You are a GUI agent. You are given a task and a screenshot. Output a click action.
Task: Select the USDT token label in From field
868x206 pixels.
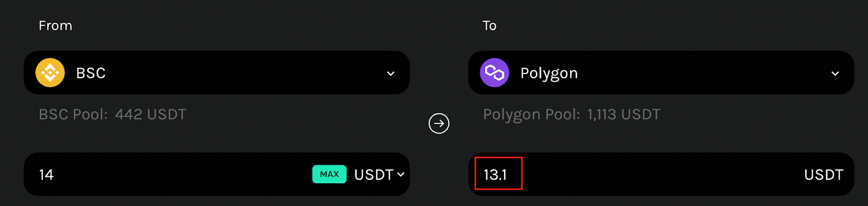[x=374, y=175]
